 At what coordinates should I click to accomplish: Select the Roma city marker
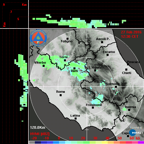coord(60,95)
